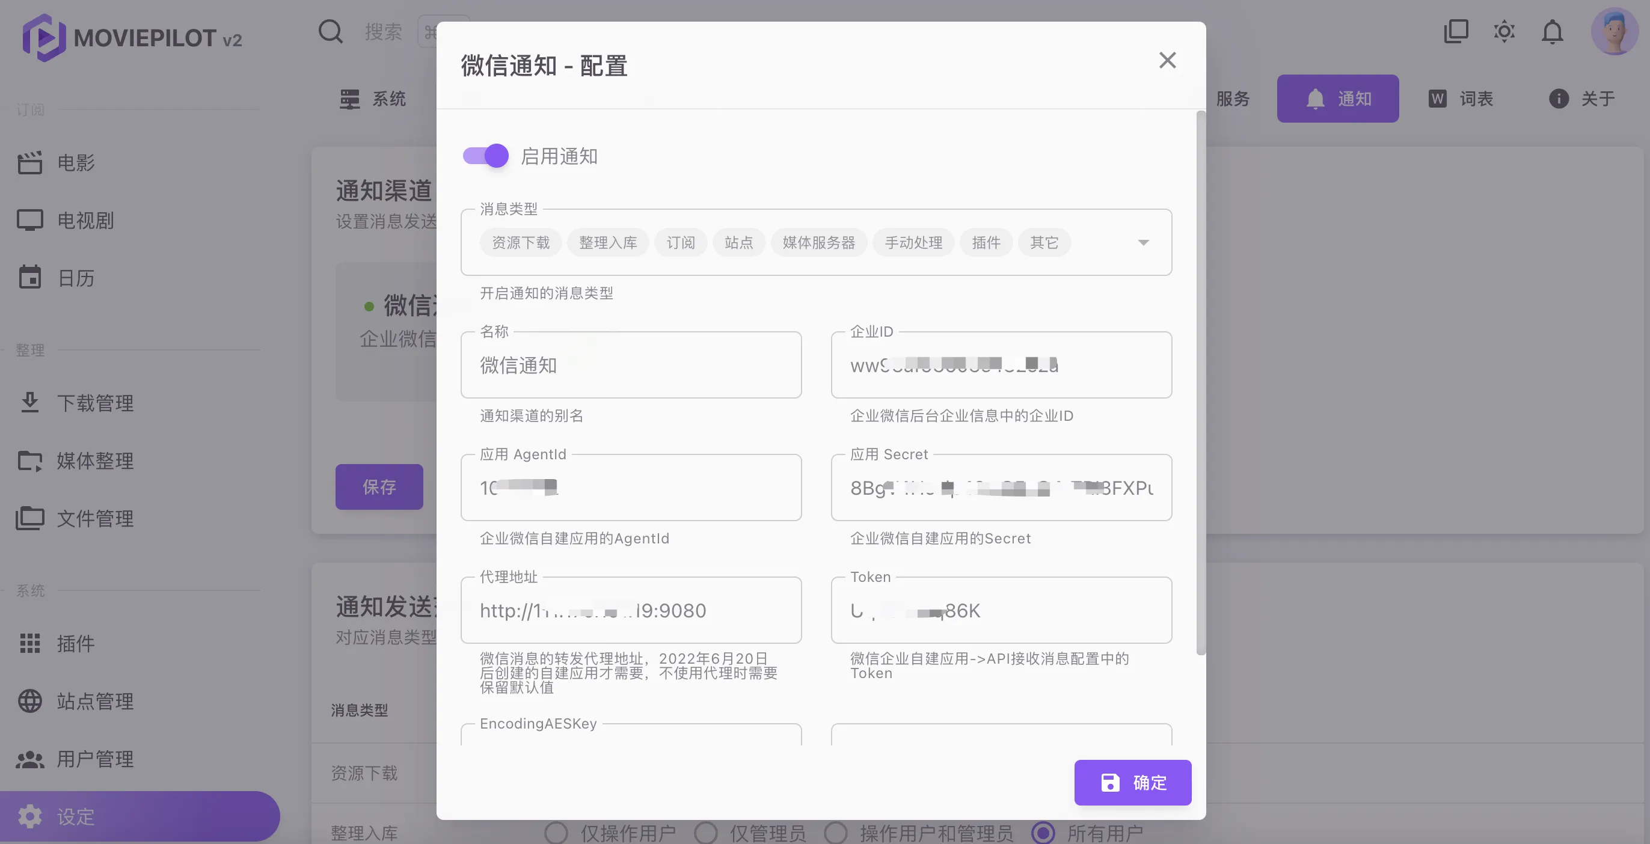The image size is (1650, 844).
Task: Click the 手动处理 chip
Action: (x=913, y=243)
